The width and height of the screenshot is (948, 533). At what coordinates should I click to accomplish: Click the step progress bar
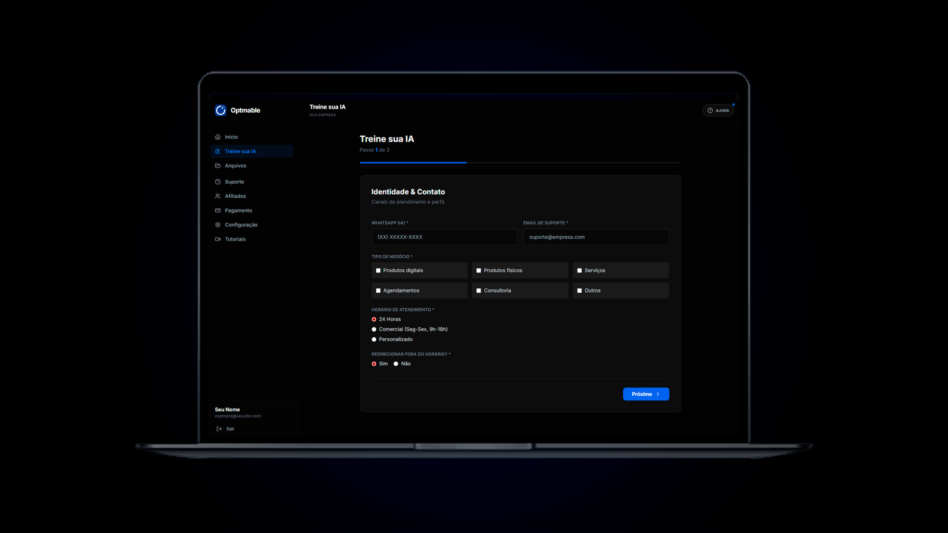click(x=520, y=162)
